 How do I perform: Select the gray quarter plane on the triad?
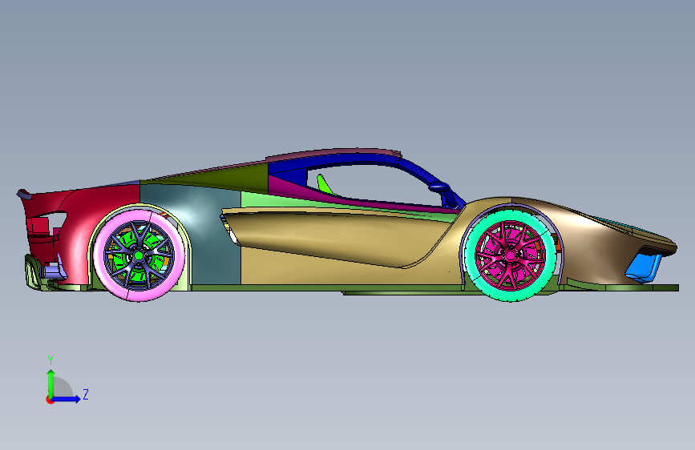pos(62,388)
